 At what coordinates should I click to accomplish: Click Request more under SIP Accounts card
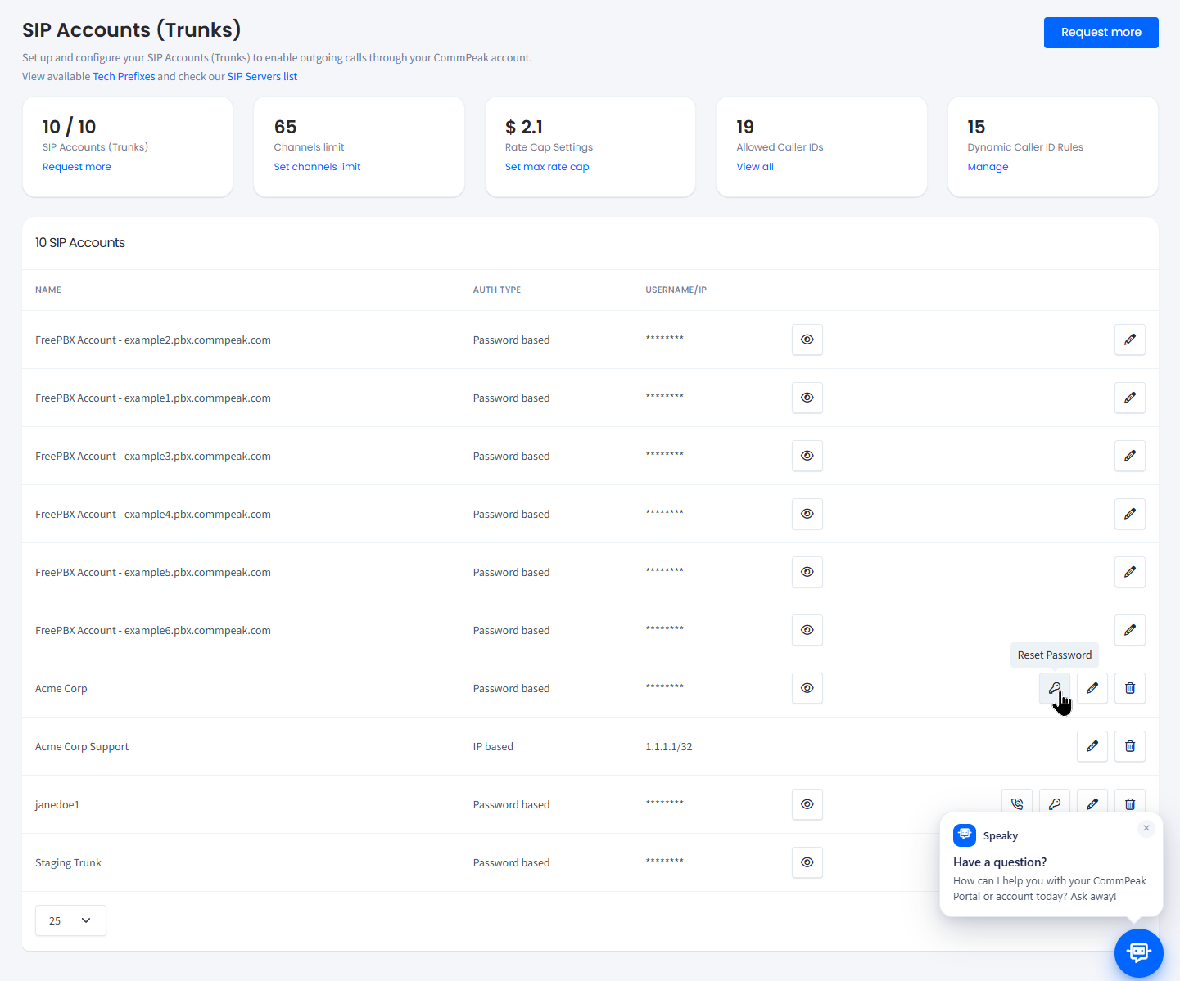click(x=77, y=167)
